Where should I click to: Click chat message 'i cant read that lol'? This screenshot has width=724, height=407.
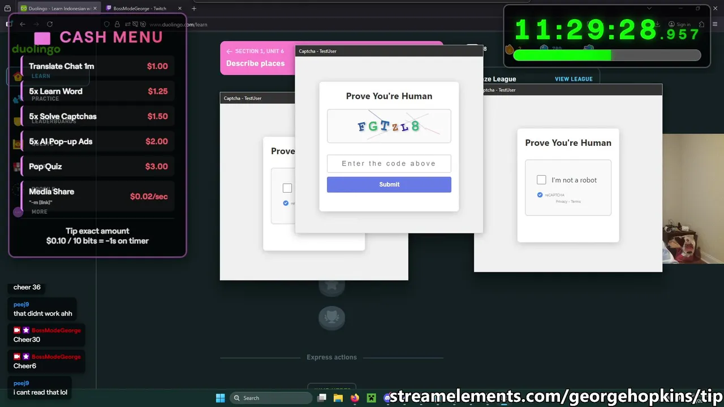(40, 392)
